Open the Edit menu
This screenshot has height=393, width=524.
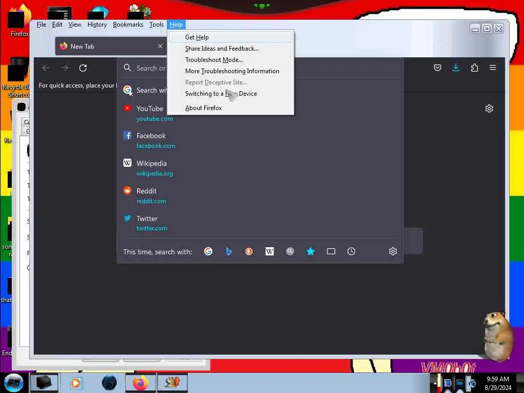point(57,25)
